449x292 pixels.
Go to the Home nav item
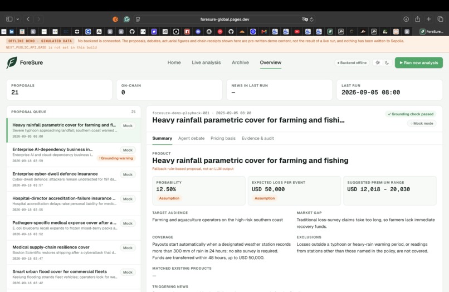coord(174,62)
